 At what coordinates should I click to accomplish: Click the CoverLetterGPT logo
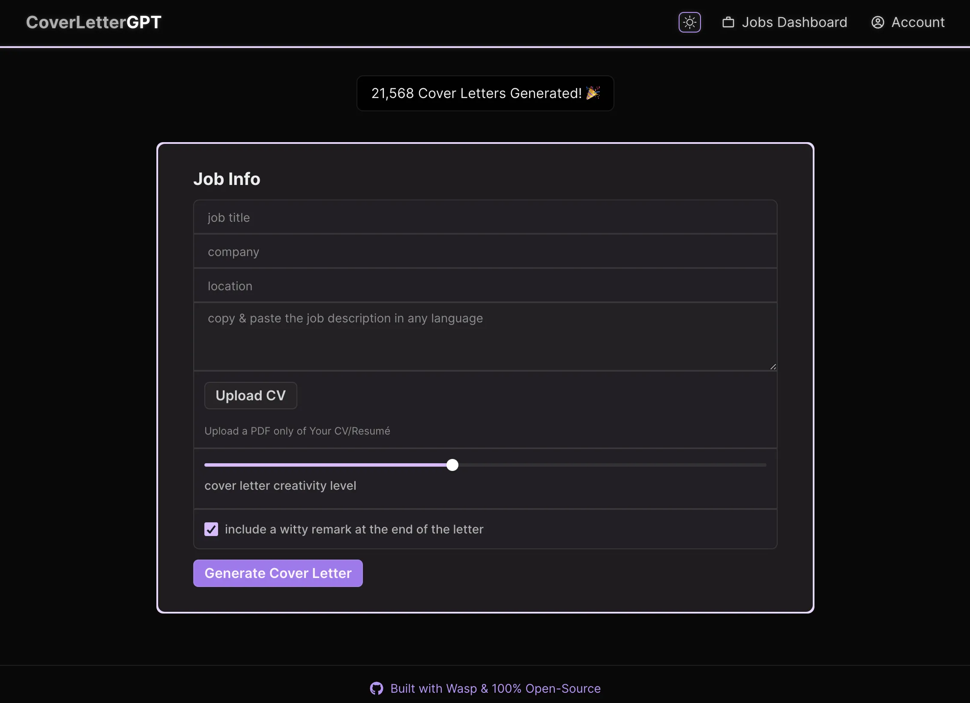click(x=93, y=22)
